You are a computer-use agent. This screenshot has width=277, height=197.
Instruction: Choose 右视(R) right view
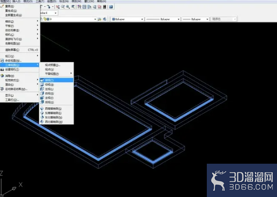tap(57, 93)
